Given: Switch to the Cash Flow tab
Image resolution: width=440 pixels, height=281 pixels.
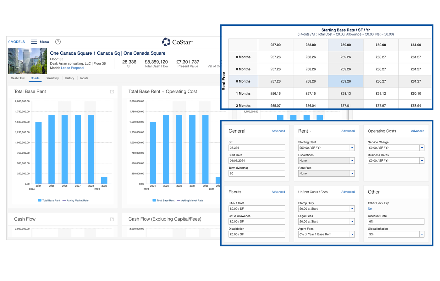Looking at the screenshot, I should 18,78.
